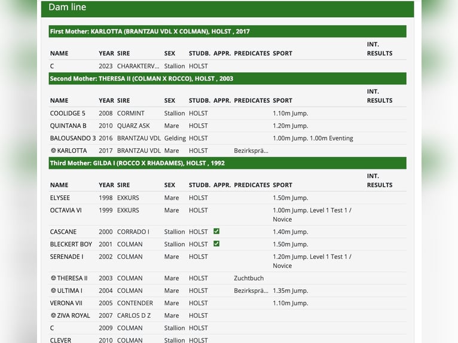Click truncated Bezirksprä… predicate for KARLOTTA

(x=251, y=151)
